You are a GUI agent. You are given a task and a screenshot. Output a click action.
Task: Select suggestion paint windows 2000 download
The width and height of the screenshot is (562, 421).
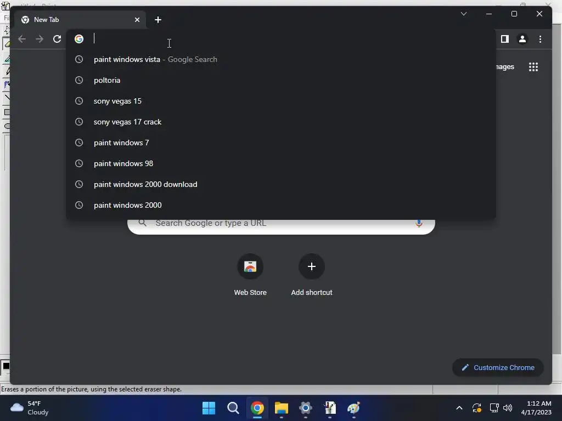tap(281, 184)
